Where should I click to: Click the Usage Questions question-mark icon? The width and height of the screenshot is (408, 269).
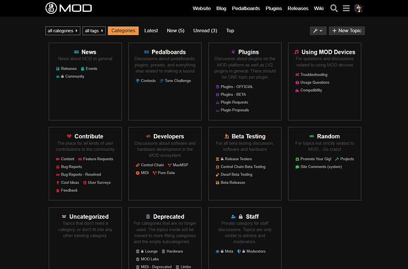click(x=297, y=82)
